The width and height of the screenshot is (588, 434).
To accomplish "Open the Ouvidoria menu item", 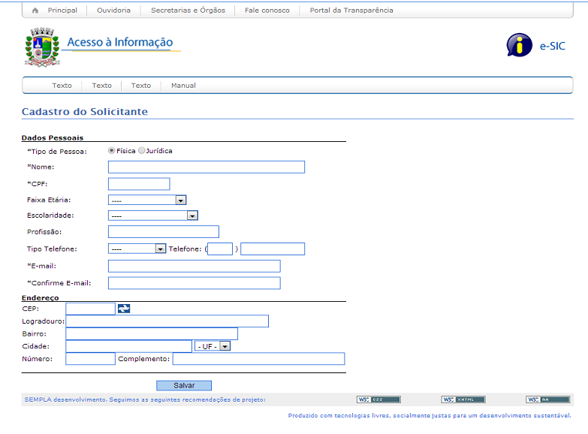I will point(113,11).
